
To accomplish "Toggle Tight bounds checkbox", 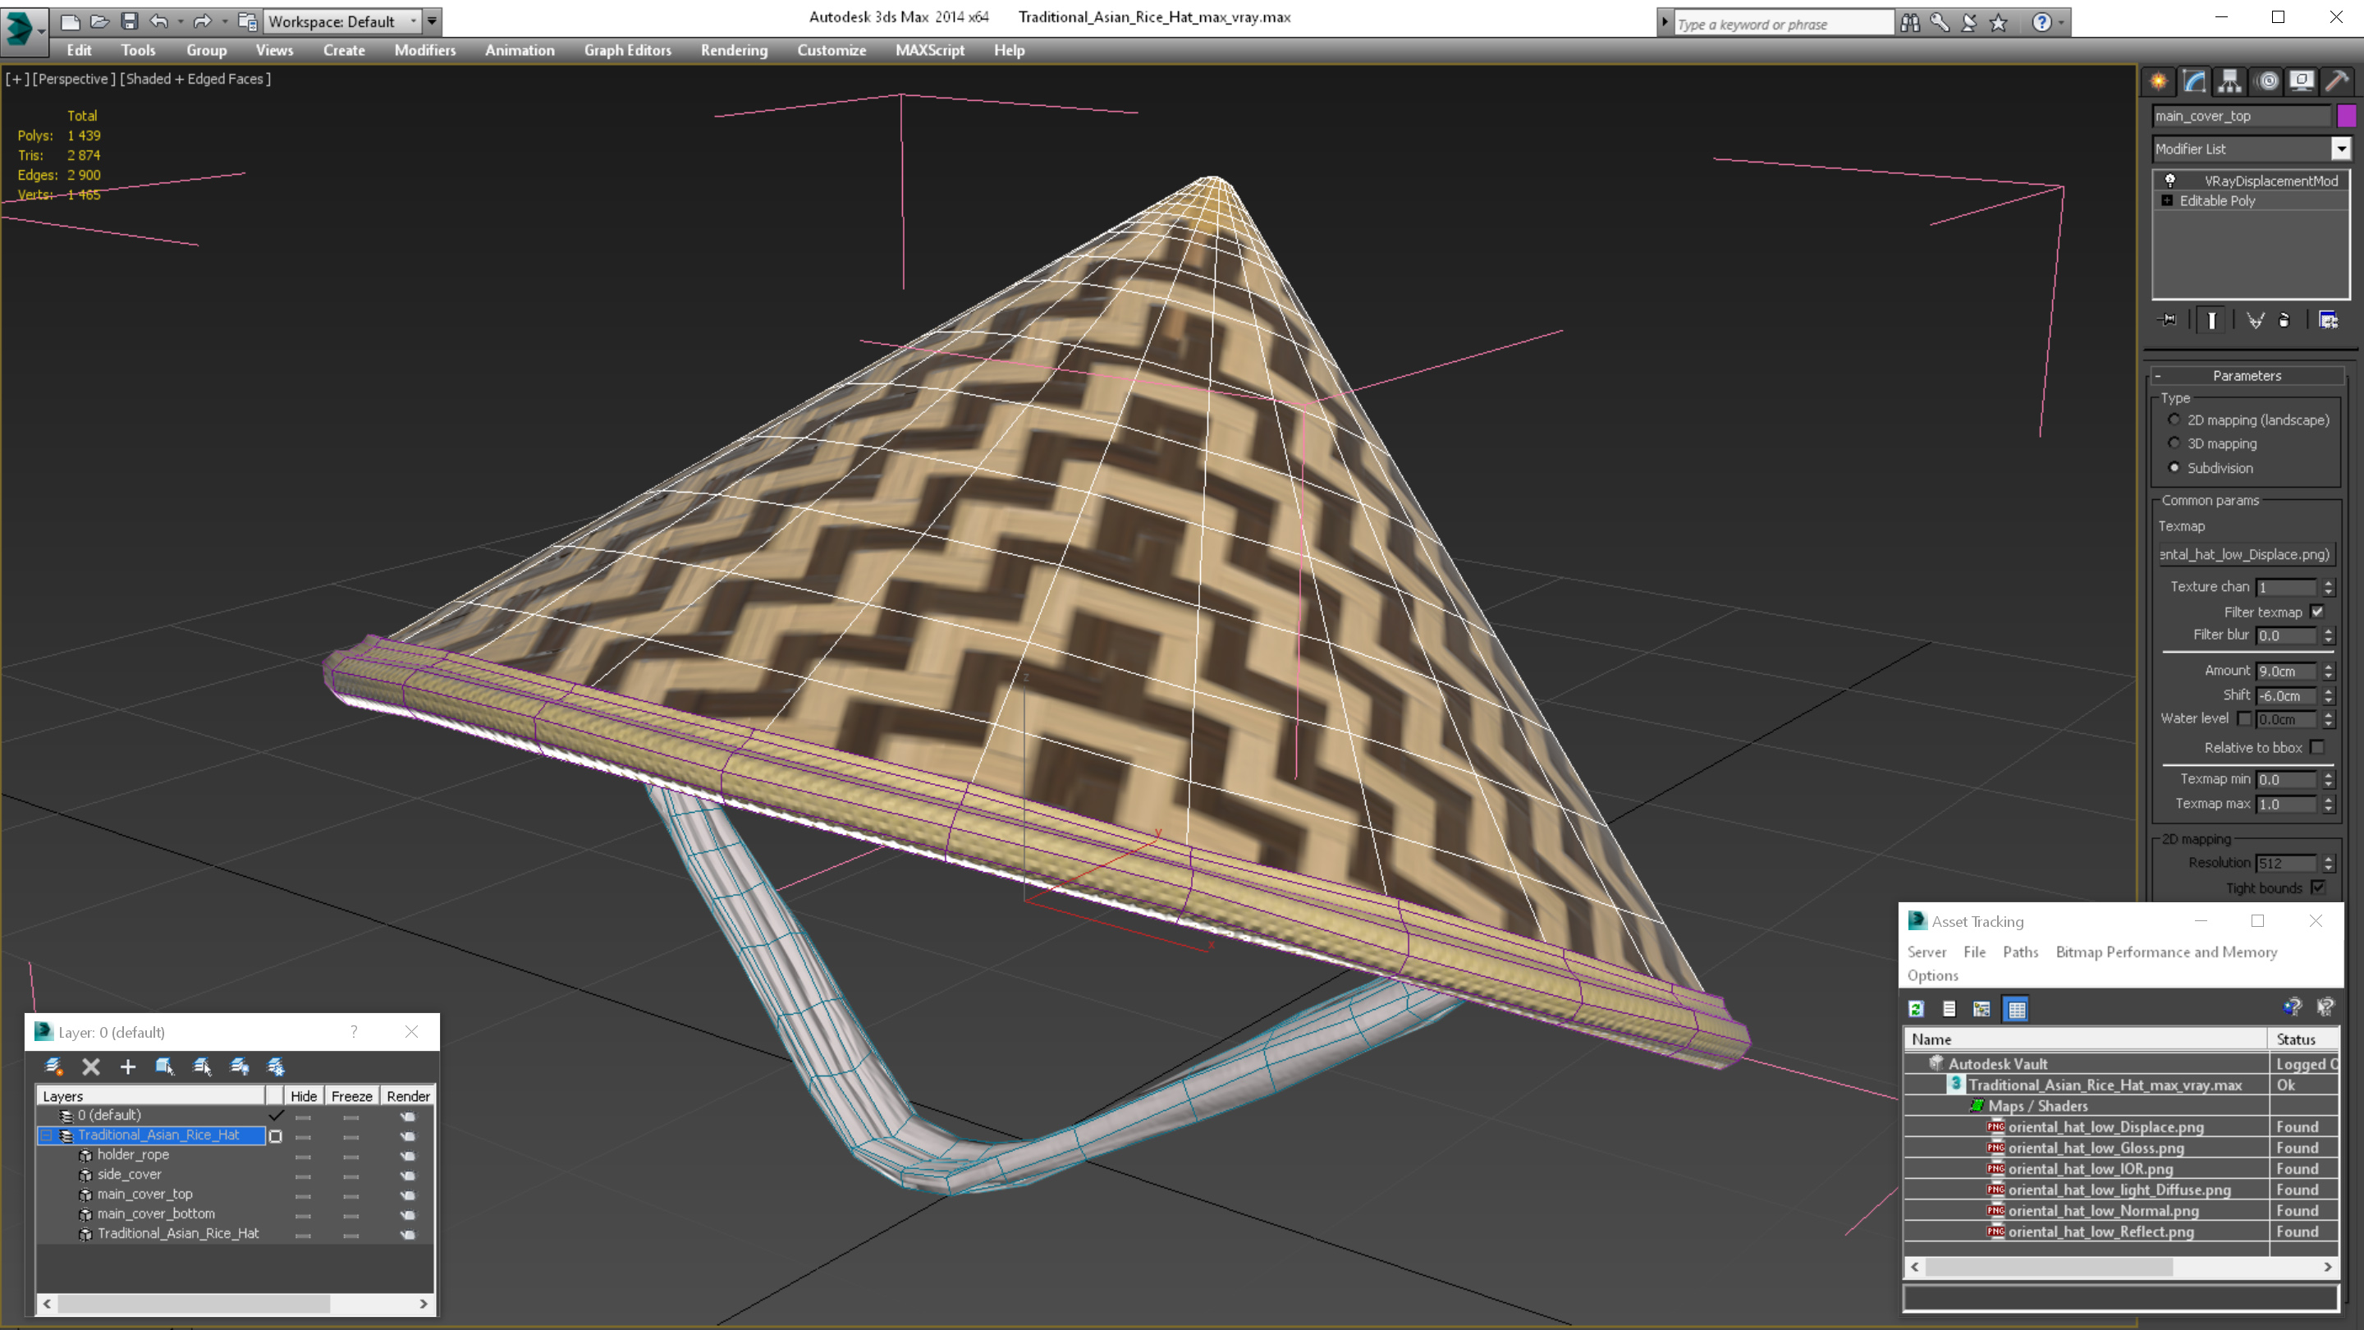I will coord(2317,887).
